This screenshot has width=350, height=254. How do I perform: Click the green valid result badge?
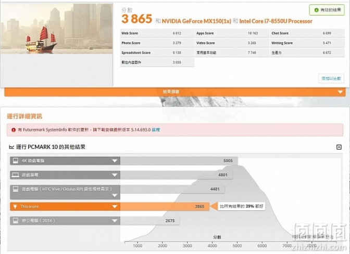(327, 10)
